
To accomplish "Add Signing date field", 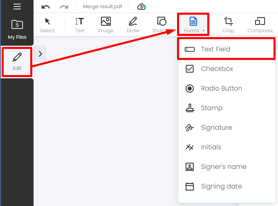I will (x=227, y=186).
